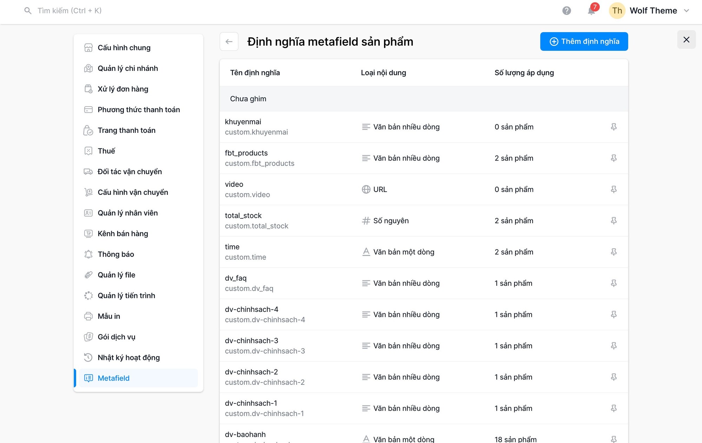This screenshot has width=702, height=443.
Task: Click the pin icon on dv_faq row
Action: 614,283
